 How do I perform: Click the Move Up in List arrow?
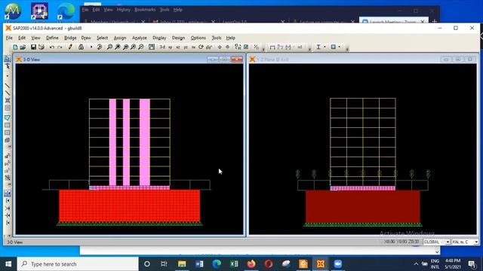click(x=220, y=47)
